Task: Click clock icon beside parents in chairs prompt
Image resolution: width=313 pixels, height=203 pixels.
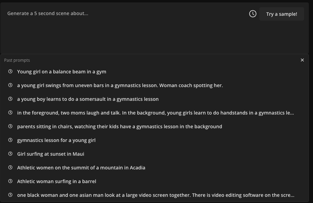Action: coord(10,127)
